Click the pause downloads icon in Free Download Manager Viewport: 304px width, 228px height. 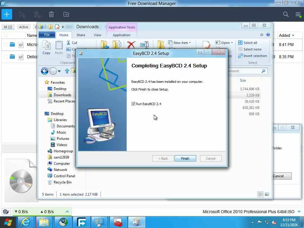pyautogui.click(x=37, y=15)
